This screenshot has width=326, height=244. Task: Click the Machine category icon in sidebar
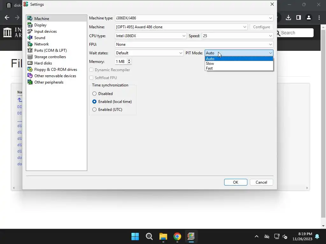(x=30, y=18)
